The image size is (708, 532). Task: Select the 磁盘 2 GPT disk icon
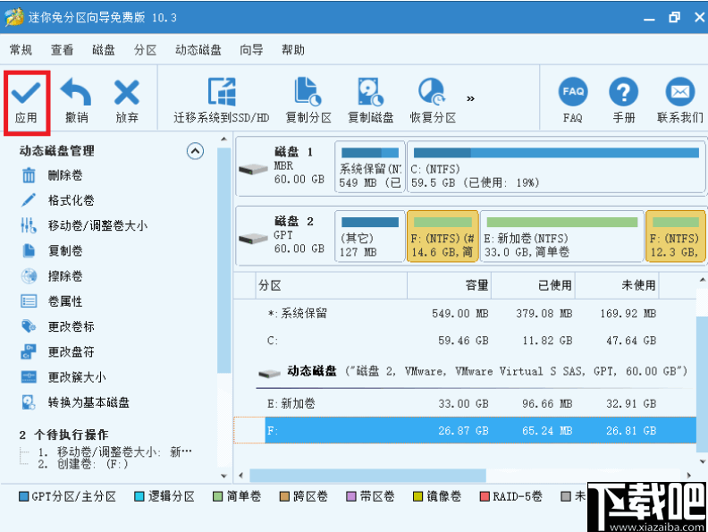pos(253,239)
